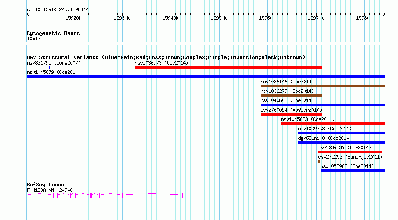
Task: Click the nsv1036973 (Coe2014) red loss bar
Action: [228, 67]
